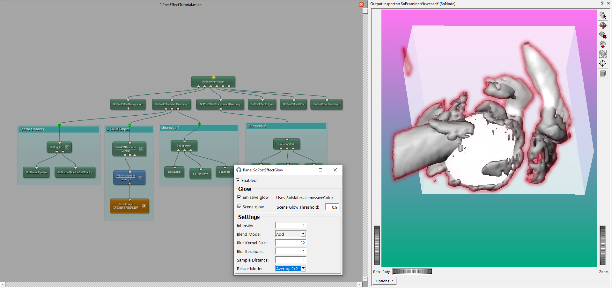Click the Roty rotation thumbwheel
The image size is (612, 288).
[412, 271]
